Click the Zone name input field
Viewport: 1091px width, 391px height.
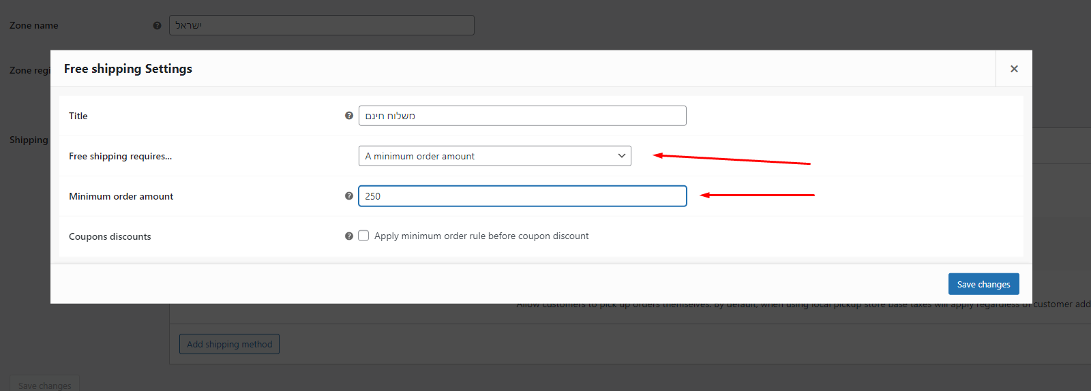click(x=321, y=26)
